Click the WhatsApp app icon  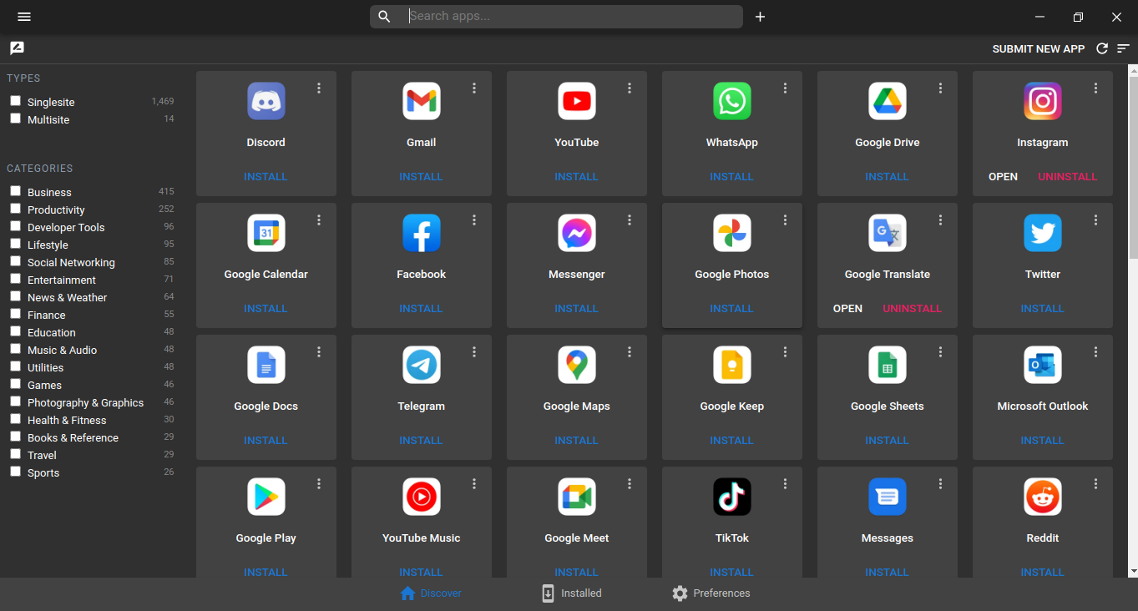click(x=732, y=101)
